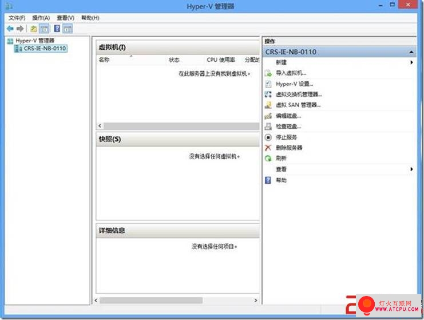Click text 没有选择任何虚拟机

click(x=214, y=156)
